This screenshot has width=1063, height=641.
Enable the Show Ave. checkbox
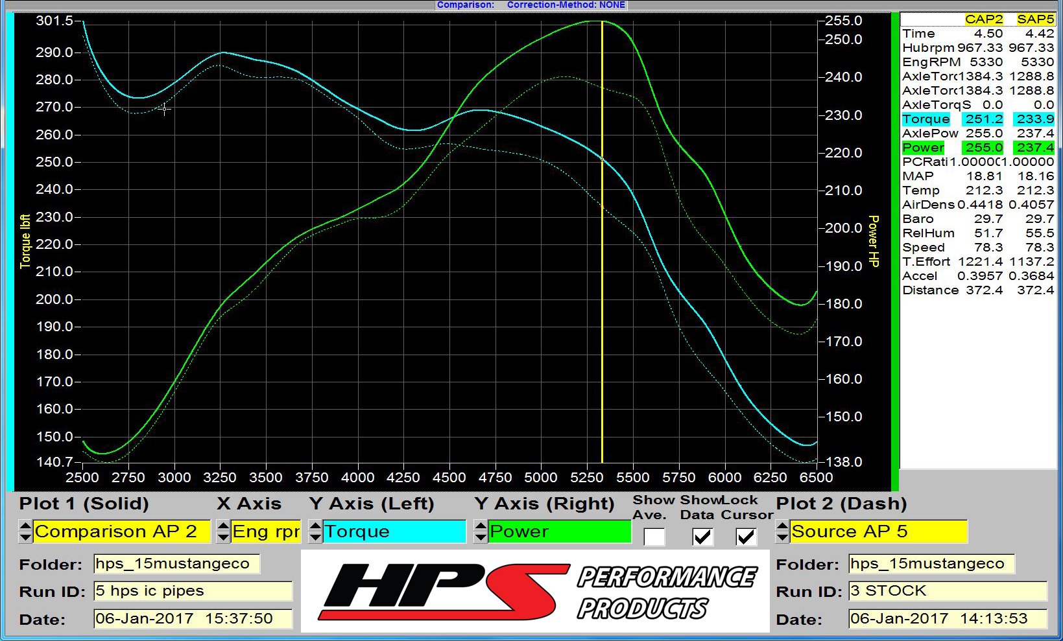point(654,536)
